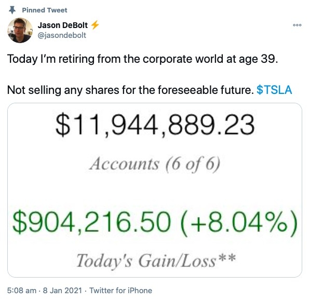309x302 pixels.
Task: Click the retiring at age 39 sentence
Action: pos(142,59)
